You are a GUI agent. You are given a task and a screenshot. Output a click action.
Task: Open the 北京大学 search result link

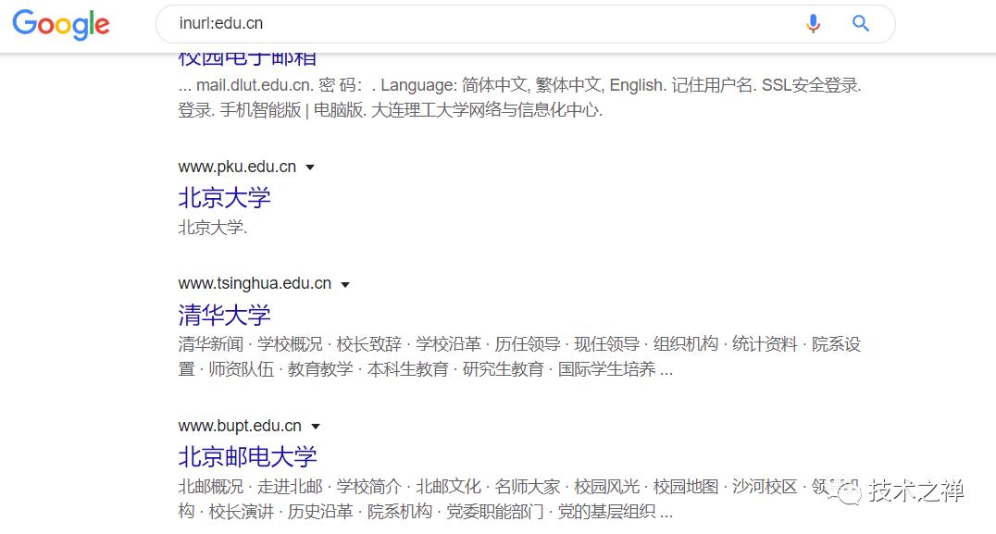coord(223,198)
